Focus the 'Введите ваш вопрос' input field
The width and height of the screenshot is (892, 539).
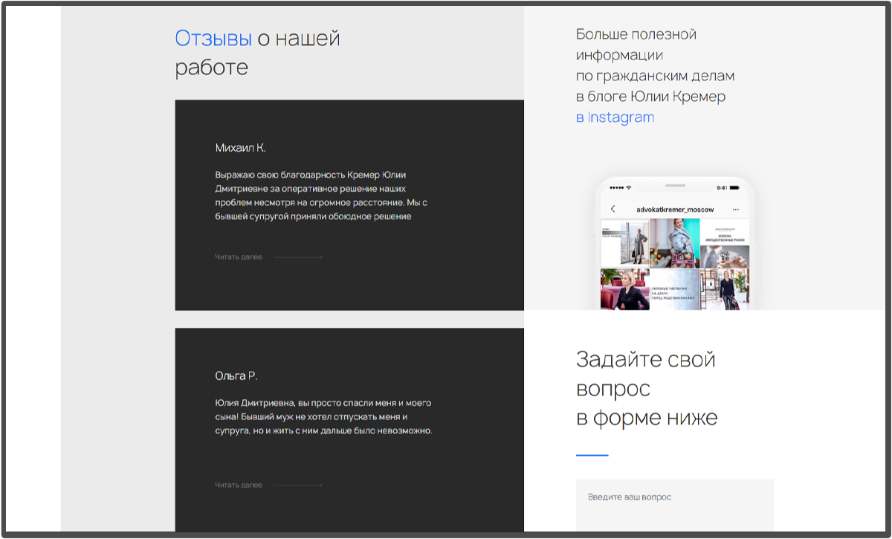(675, 505)
